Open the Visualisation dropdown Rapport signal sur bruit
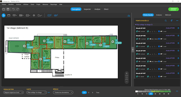This screenshot has height=97, width=181. tap(14, 92)
